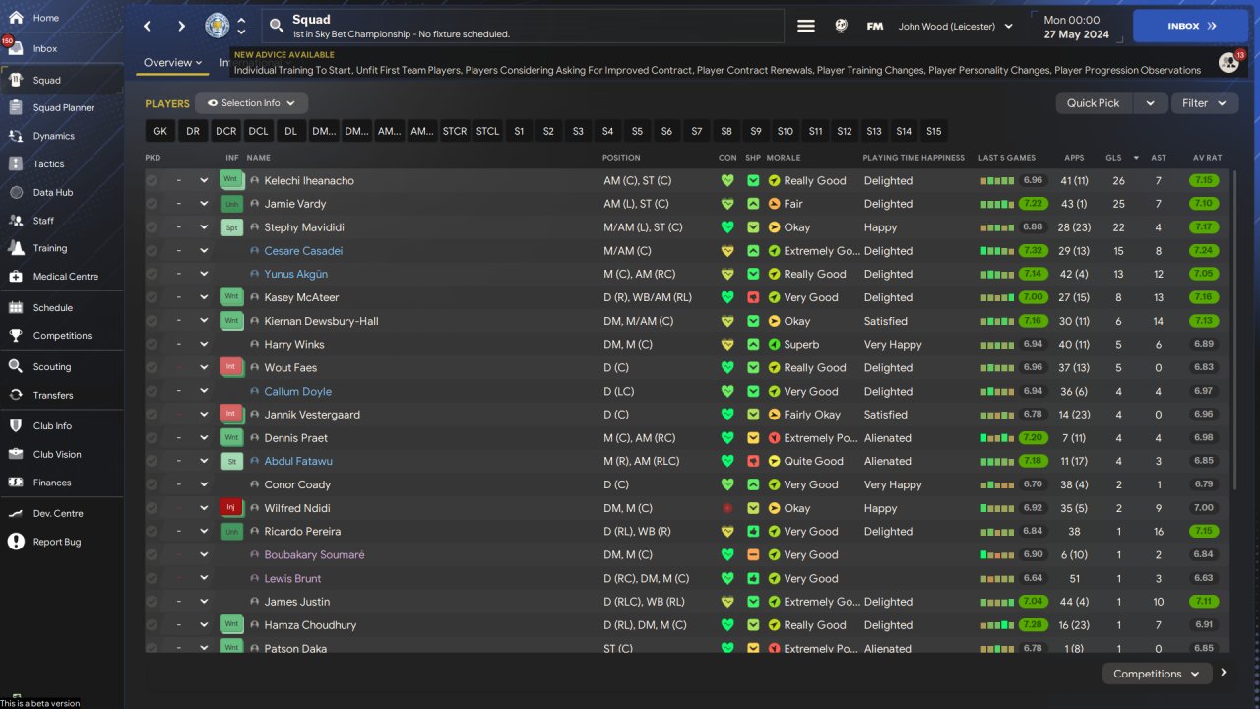Open the Scouting section

click(x=62, y=367)
